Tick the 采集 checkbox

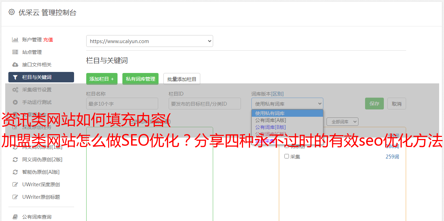pos(287,156)
